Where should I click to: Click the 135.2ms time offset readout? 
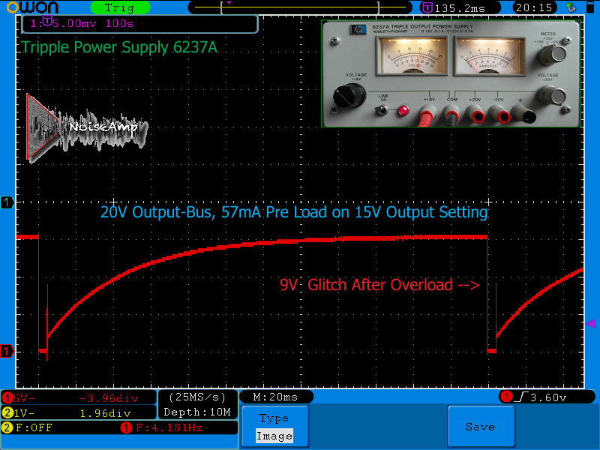tap(460, 8)
